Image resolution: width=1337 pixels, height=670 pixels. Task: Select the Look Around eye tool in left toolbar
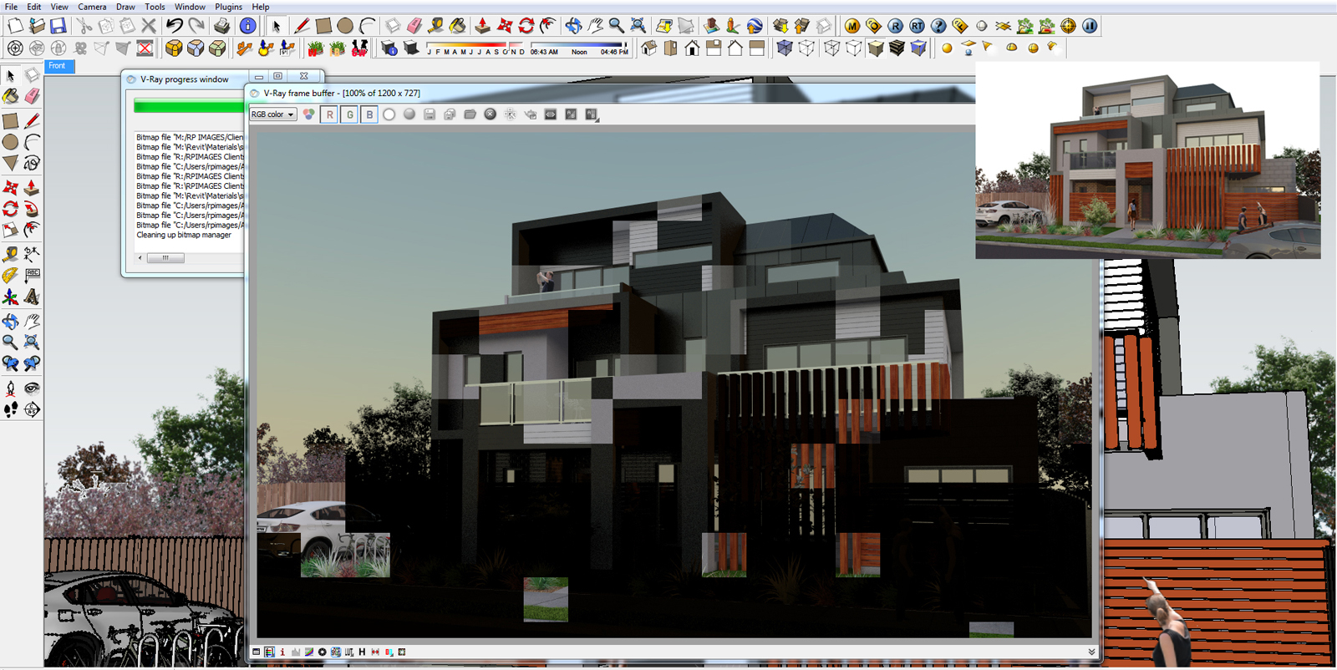point(32,388)
